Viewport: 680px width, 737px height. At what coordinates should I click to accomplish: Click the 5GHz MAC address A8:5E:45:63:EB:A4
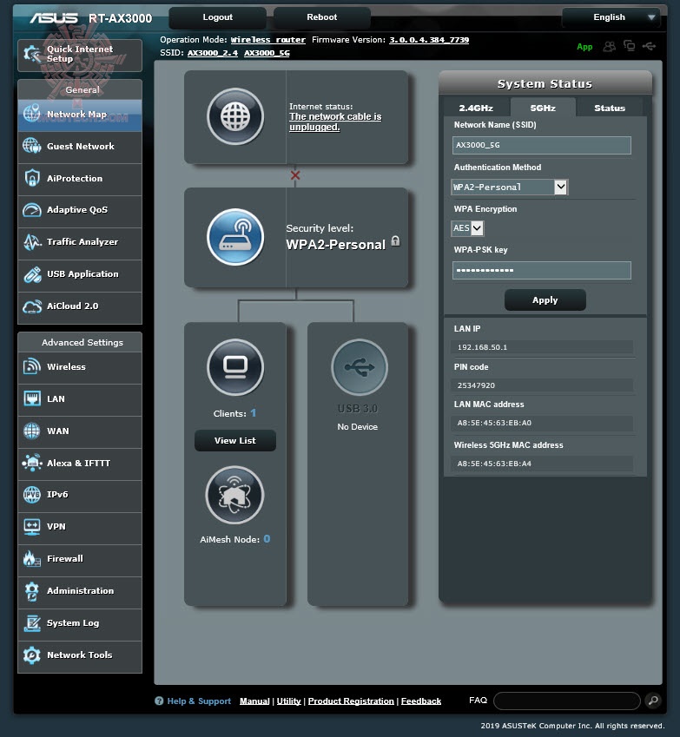pos(494,464)
